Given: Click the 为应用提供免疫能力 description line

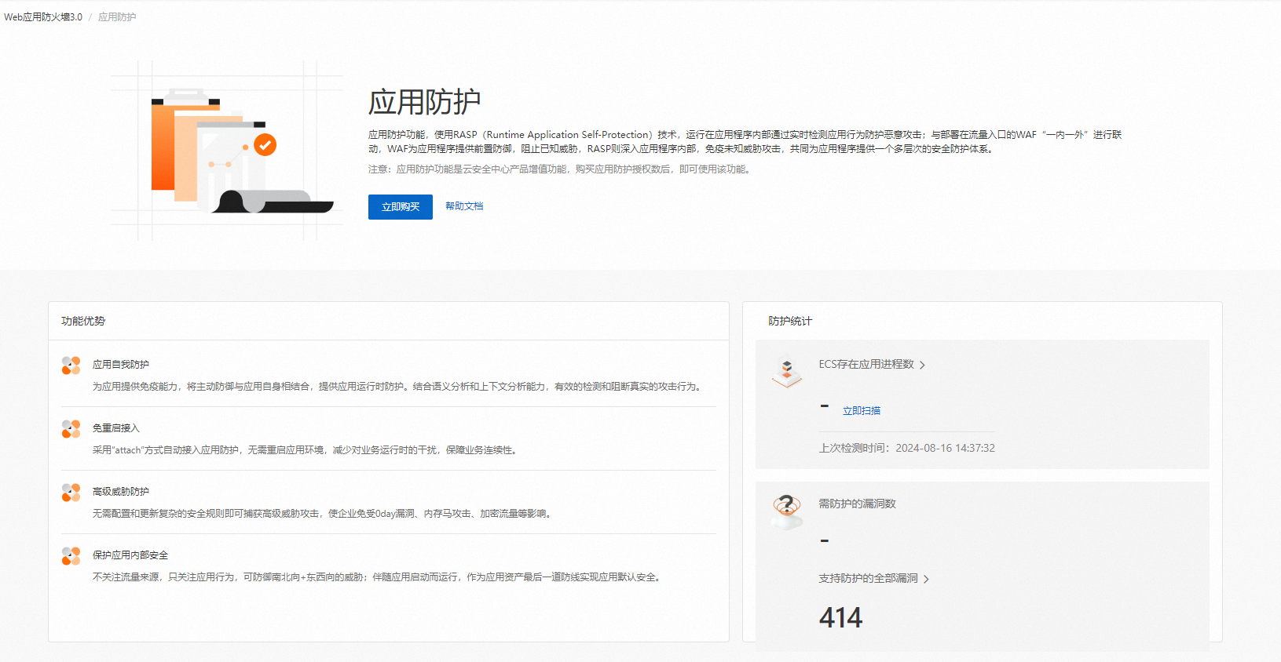Looking at the screenshot, I should coord(398,387).
